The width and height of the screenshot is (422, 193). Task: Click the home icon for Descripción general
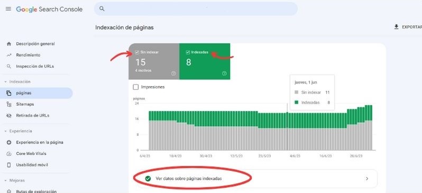pos(9,43)
